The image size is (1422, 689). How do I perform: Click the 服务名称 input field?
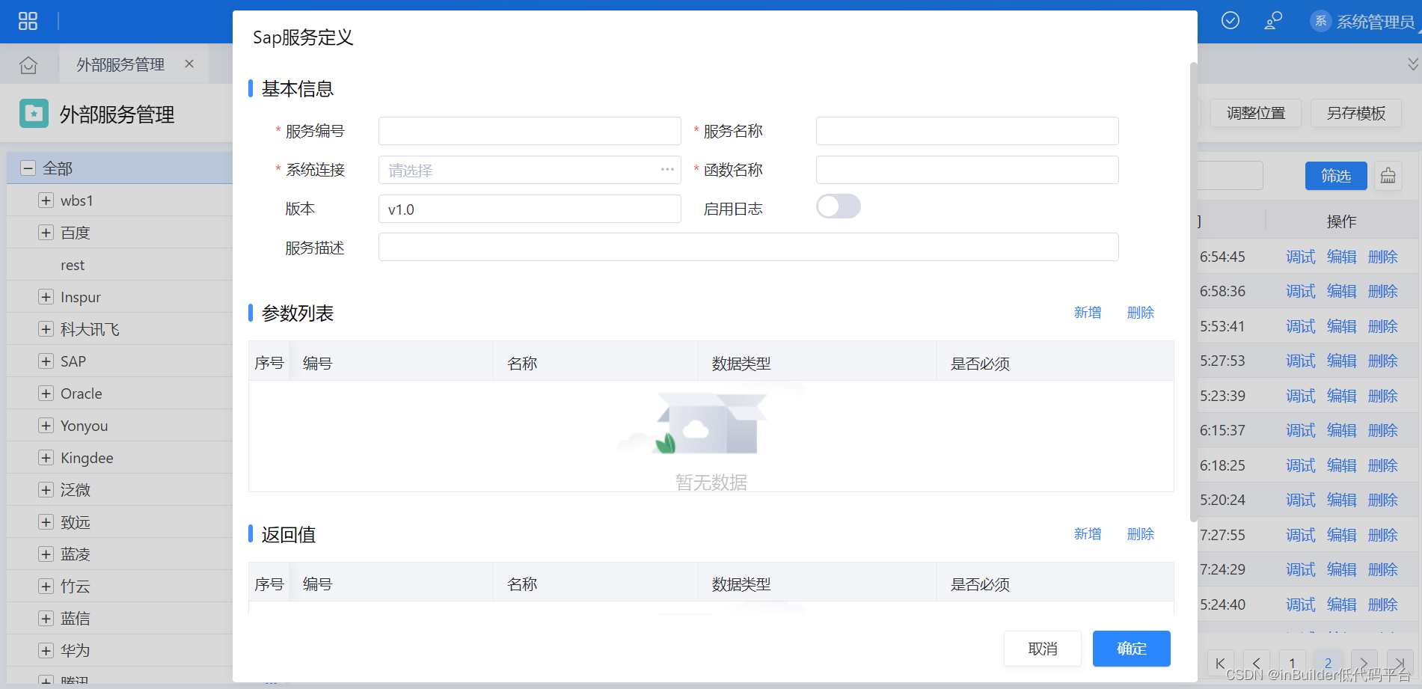coord(967,131)
